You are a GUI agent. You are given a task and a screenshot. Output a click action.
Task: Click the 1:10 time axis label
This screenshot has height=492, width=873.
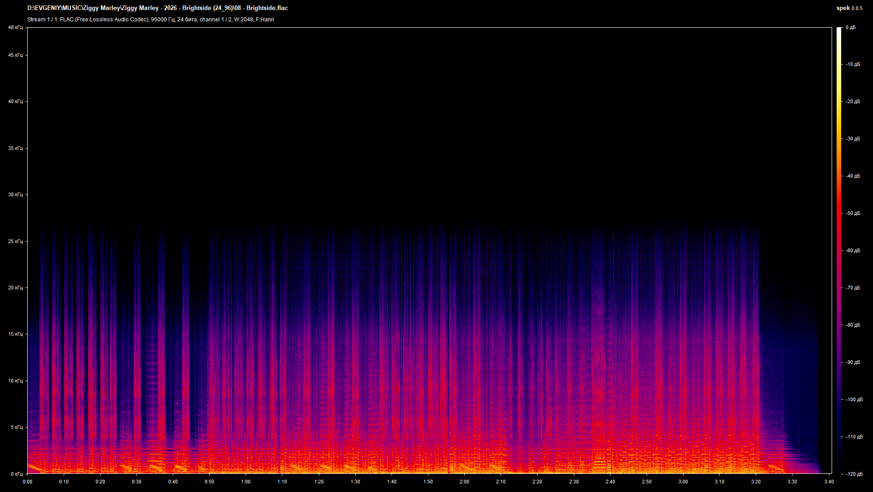pos(282,482)
